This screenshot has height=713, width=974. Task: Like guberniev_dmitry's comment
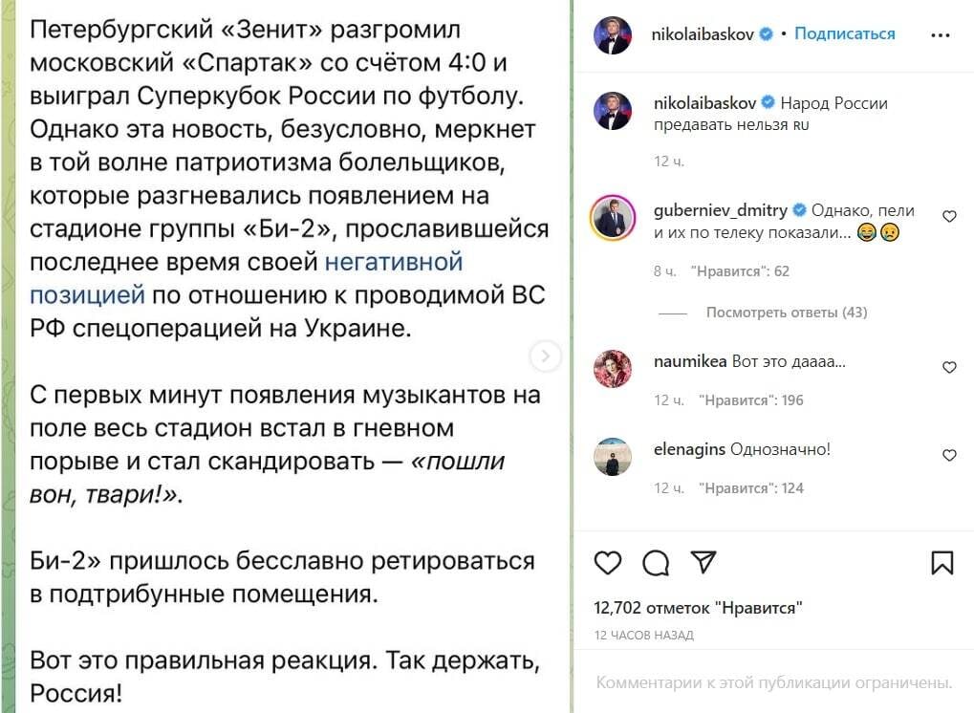(x=949, y=217)
